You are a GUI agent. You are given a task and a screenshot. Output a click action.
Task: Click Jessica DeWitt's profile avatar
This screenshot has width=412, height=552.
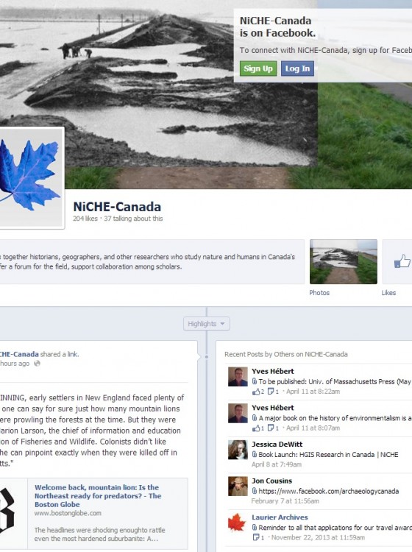tap(238, 450)
